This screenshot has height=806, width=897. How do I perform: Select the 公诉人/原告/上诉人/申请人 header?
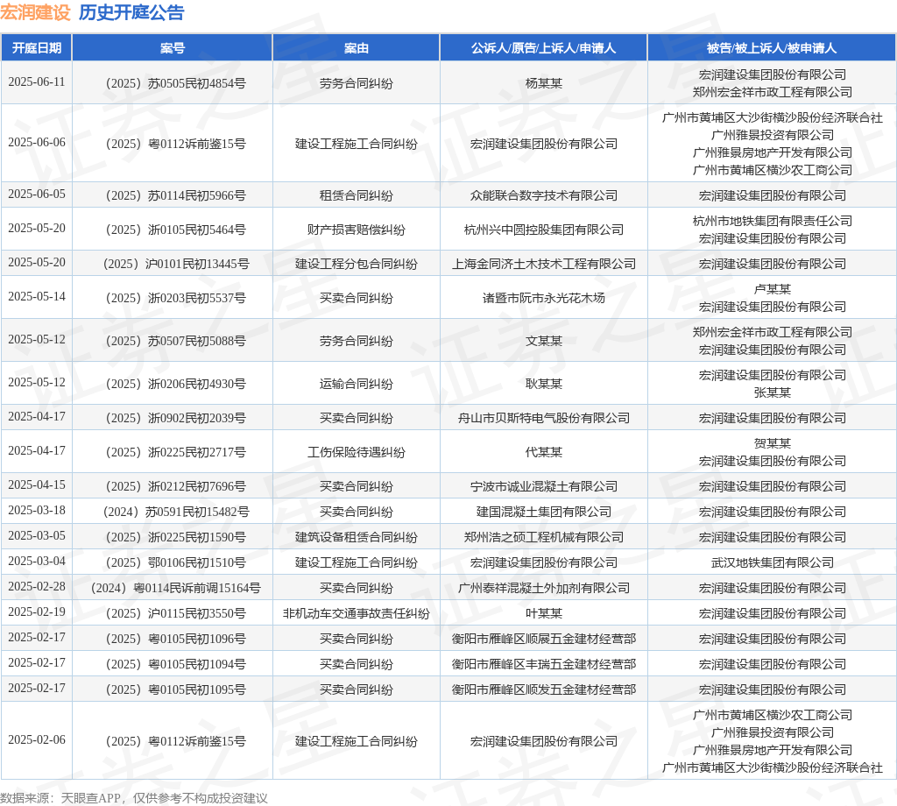click(x=543, y=48)
